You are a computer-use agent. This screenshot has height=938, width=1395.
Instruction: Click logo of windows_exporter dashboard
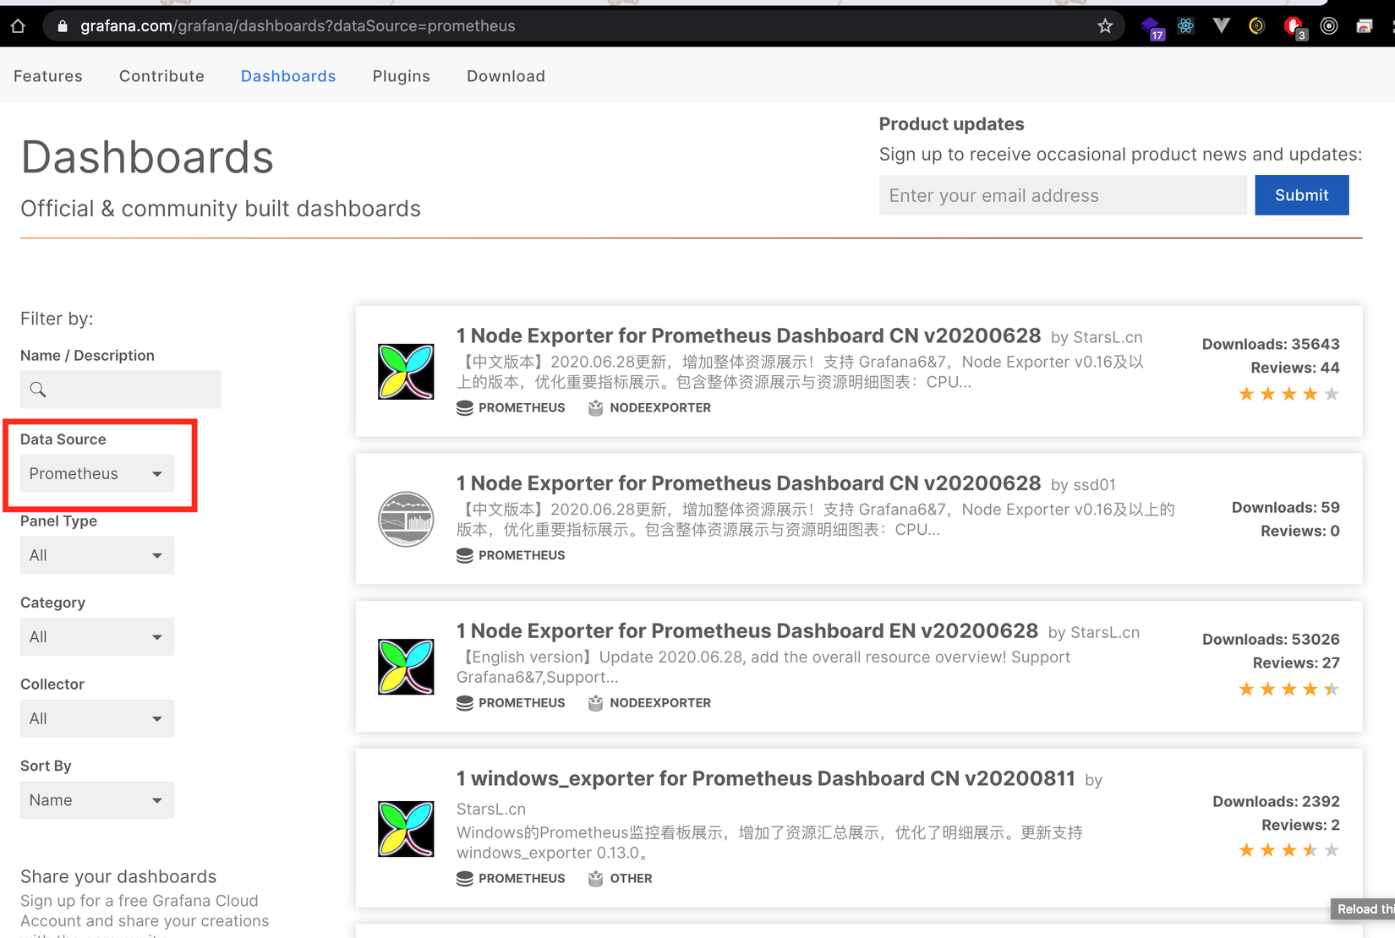tap(406, 829)
